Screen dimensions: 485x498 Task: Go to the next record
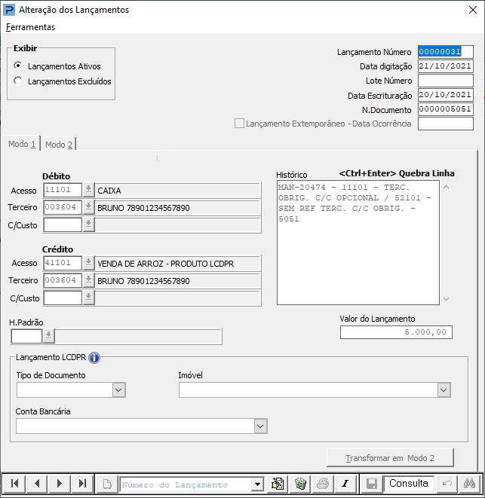pyautogui.click(x=59, y=484)
